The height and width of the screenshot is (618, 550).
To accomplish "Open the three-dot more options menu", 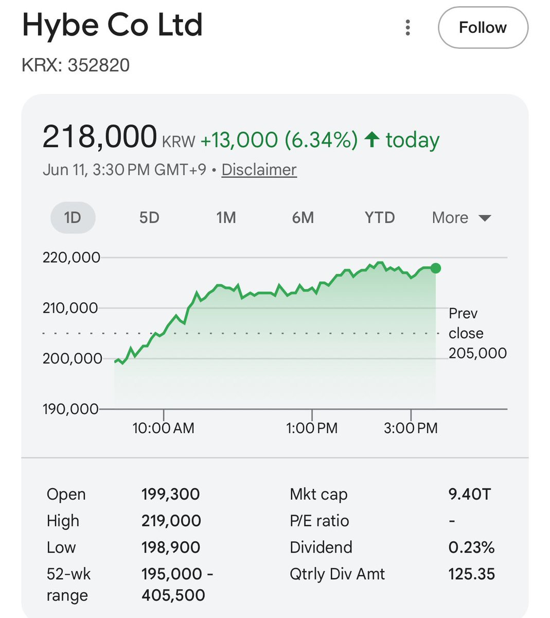I will (407, 28).
